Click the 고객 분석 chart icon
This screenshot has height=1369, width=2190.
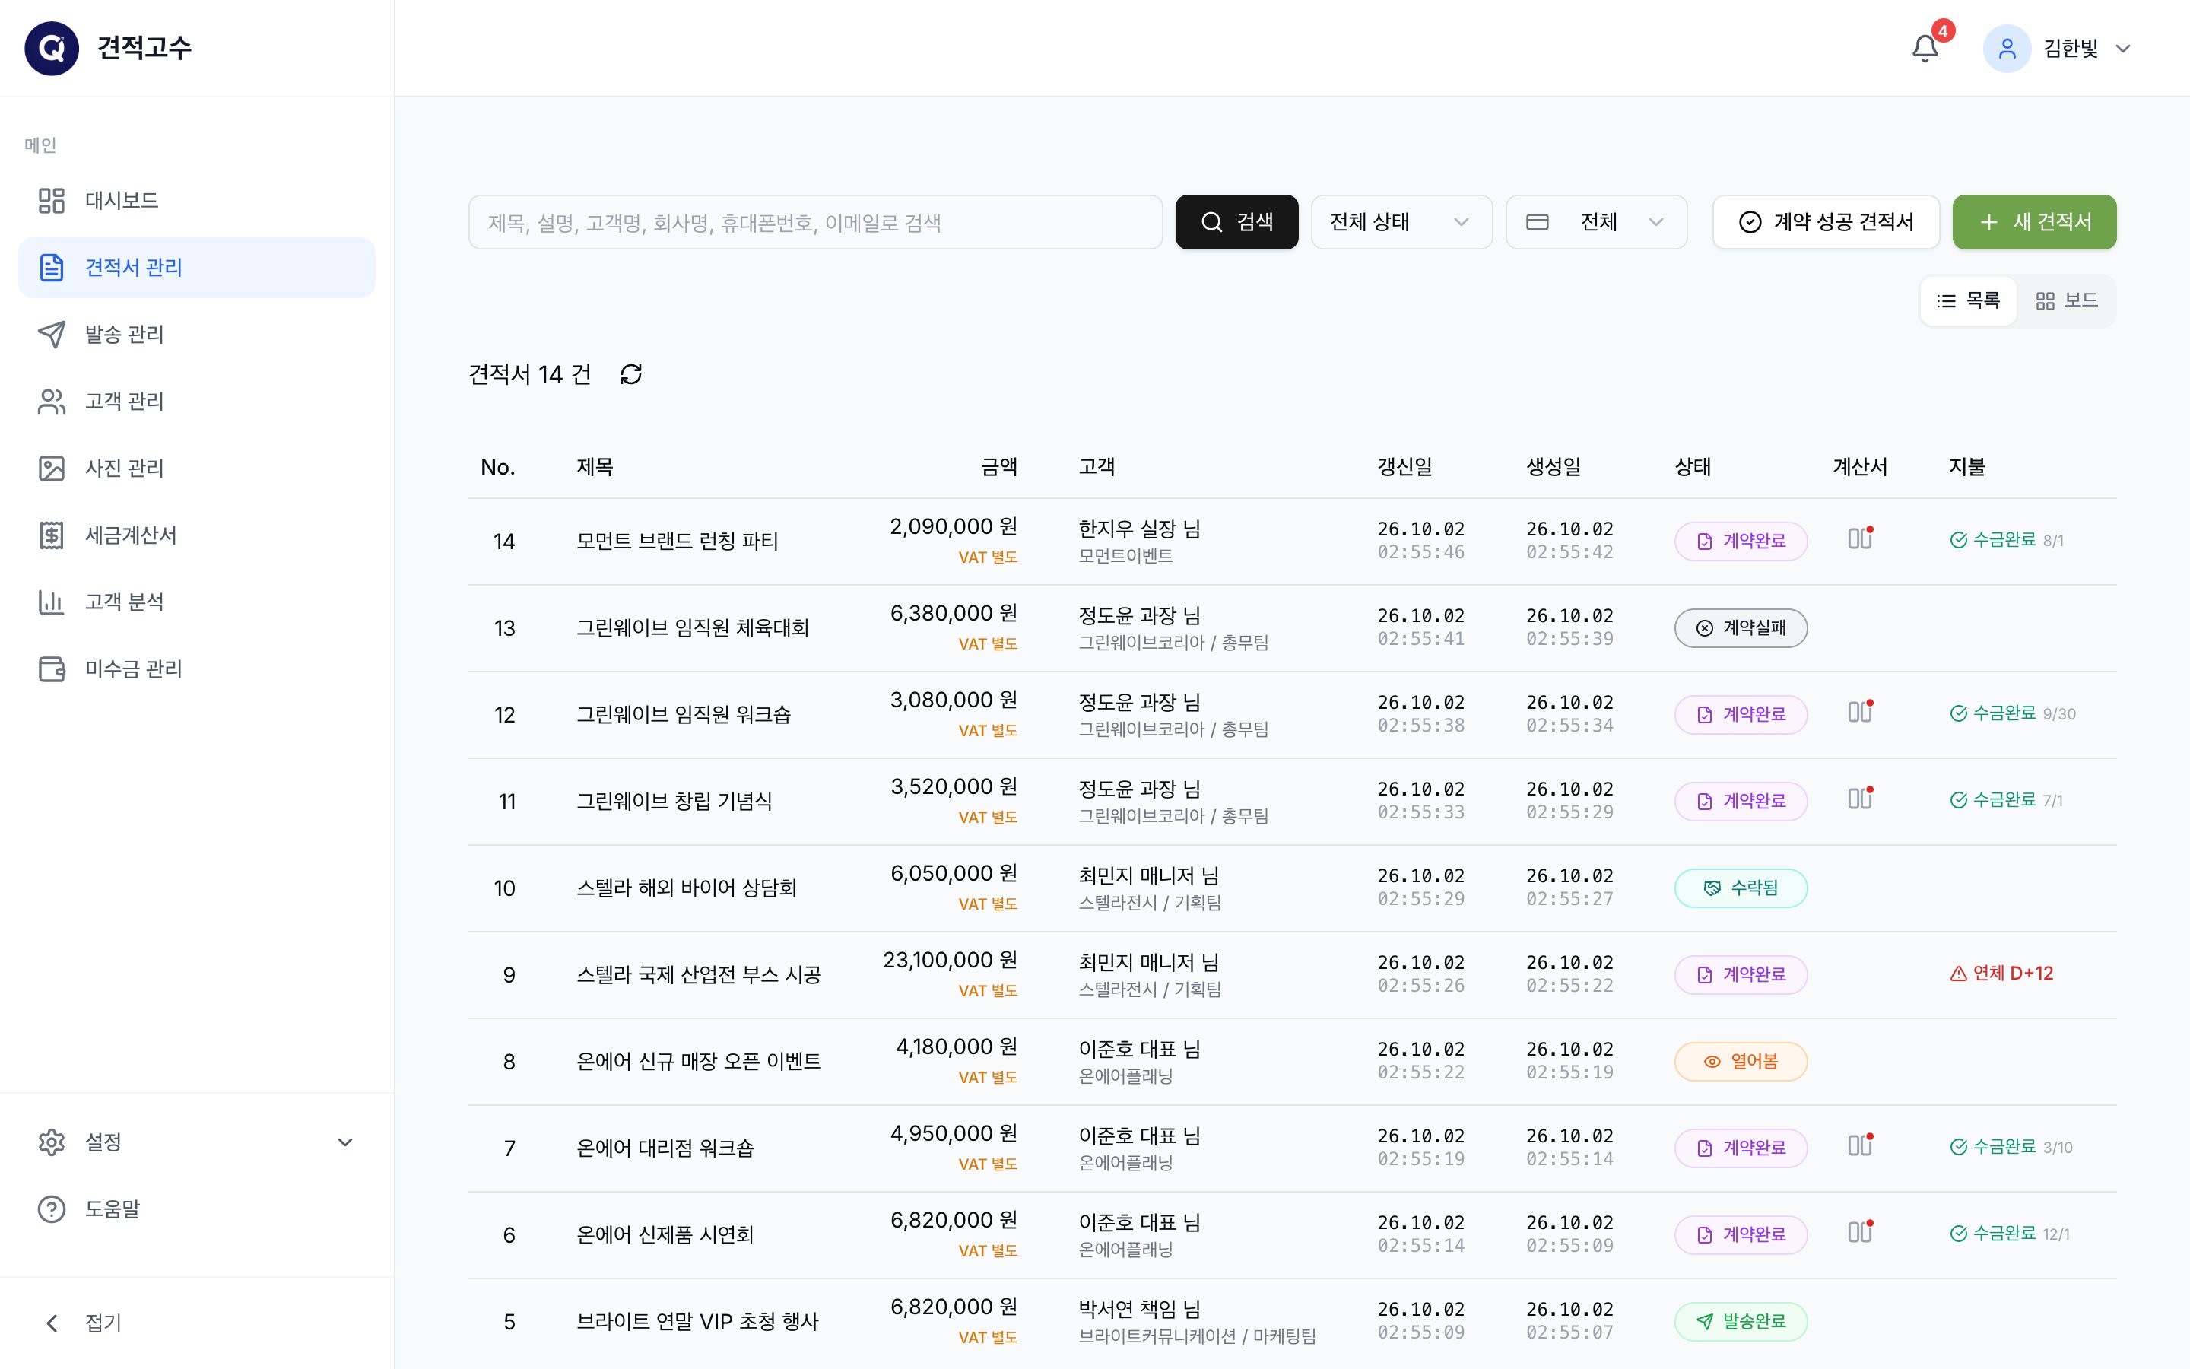pyautogui.click(x=52, y=602)
